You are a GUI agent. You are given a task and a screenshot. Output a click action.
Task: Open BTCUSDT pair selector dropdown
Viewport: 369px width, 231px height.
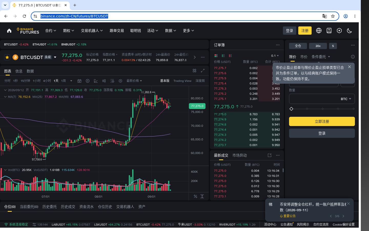55,57
